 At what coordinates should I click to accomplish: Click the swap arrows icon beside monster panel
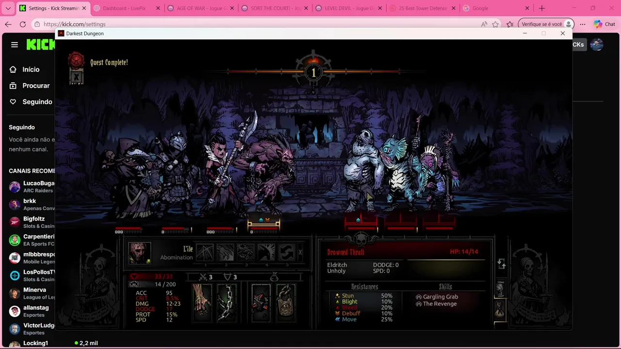502,264
